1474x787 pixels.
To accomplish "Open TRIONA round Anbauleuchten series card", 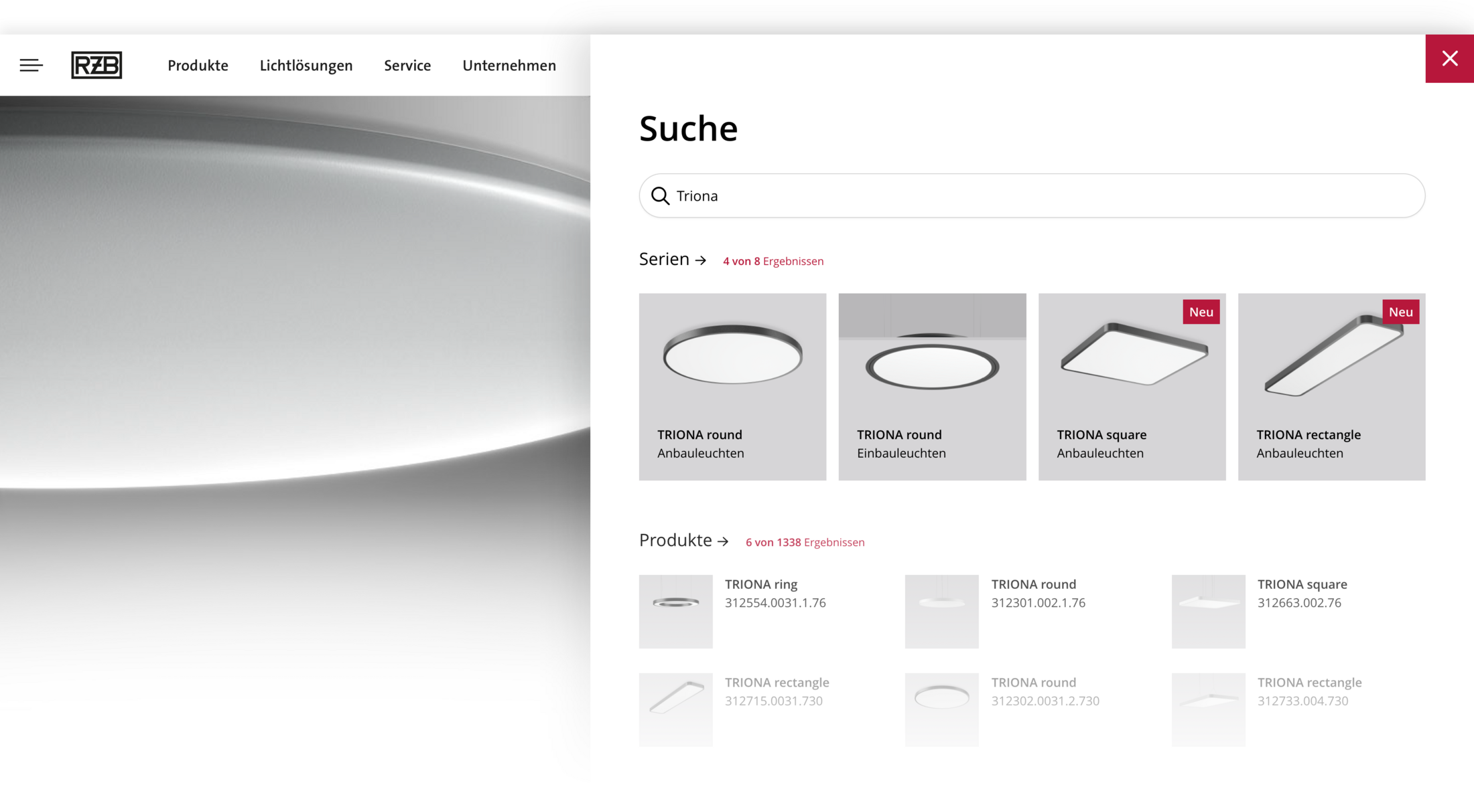I will tap(732, 386).
